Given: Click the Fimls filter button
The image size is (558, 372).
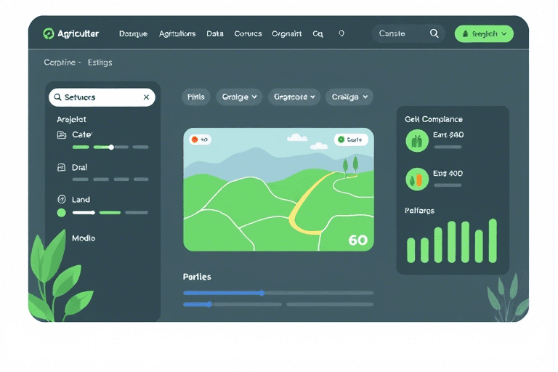Looking at the screenshot, I should click(x=195, y=97).
